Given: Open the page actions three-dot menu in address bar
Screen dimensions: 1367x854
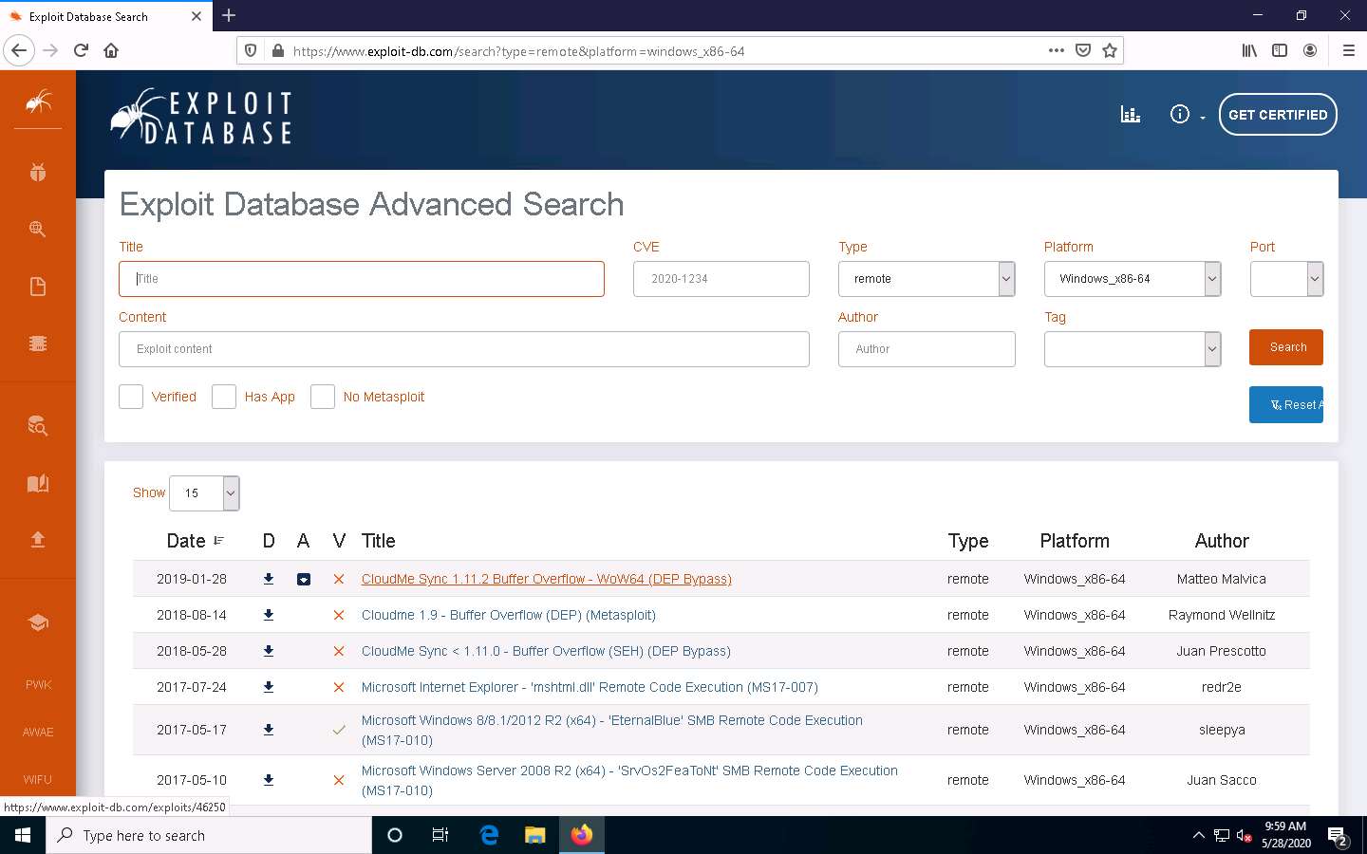Looking at the screenshot, I should coord(1056,50).
